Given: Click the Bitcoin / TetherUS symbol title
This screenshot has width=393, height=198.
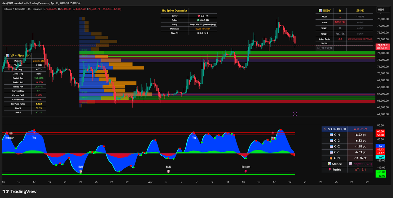Looking at the screenshot, I should coord(15,9).
